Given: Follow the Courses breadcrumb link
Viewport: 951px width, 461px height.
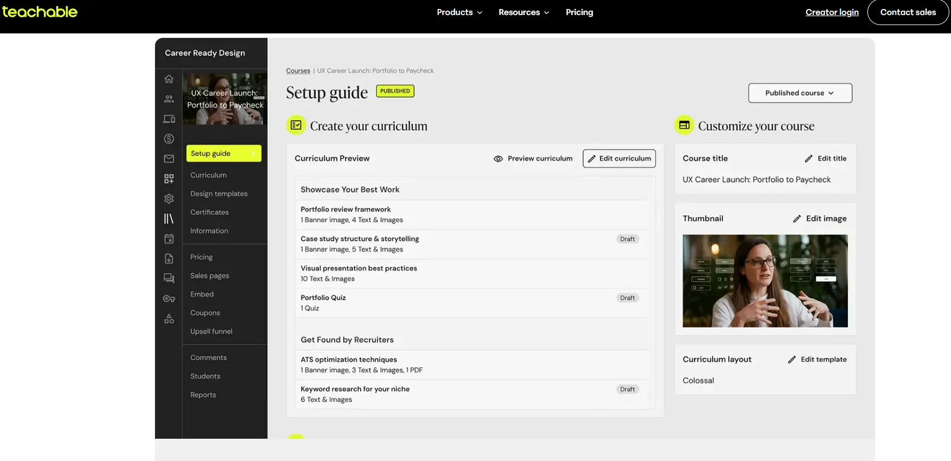Looking at the screenshot, I should 298,71.
